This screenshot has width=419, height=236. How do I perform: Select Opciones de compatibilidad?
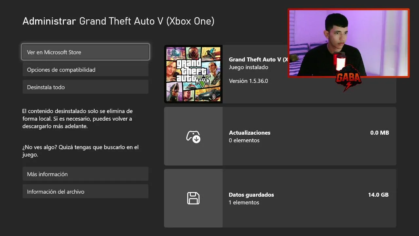(x=85, y=69)
